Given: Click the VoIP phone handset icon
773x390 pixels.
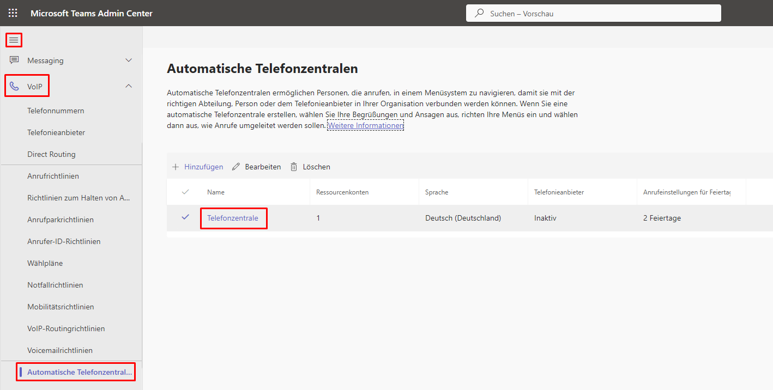Looking at the screenshot, I should [x=15, y=86].
